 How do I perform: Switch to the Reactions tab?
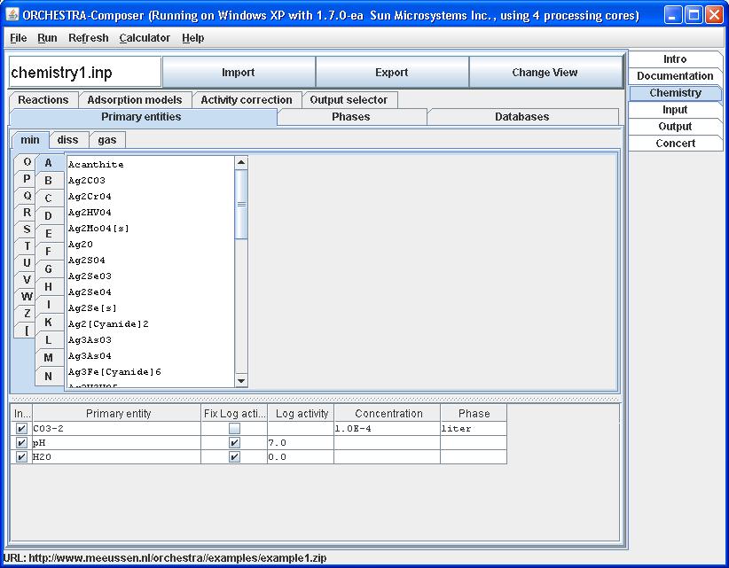(x=43, y=100)
